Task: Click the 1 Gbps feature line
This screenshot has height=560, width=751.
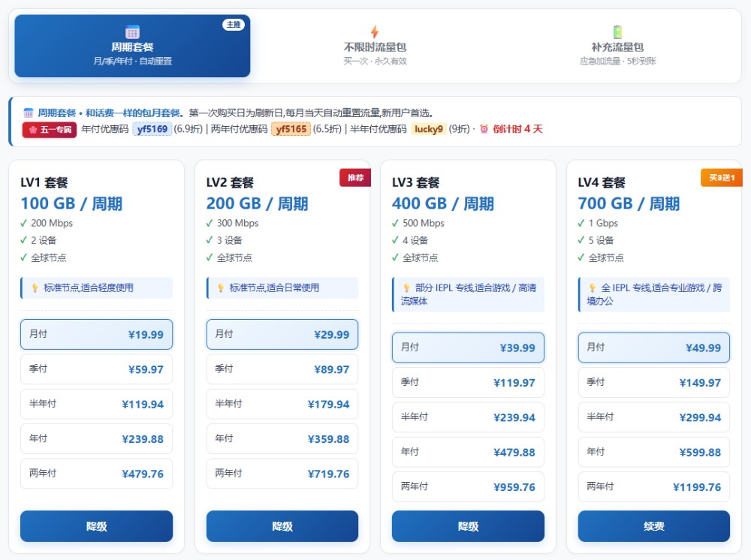Action: (599, 223)
